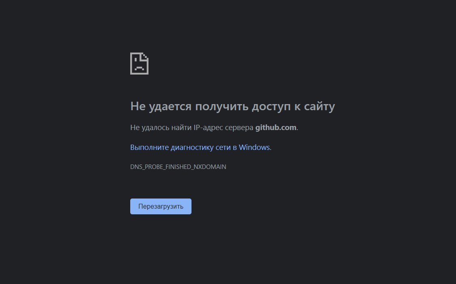Select the DNS_PROBE_FINISHED_NXDOMAIN error code
The image size is (456, 284).
[x=178, y=167]
